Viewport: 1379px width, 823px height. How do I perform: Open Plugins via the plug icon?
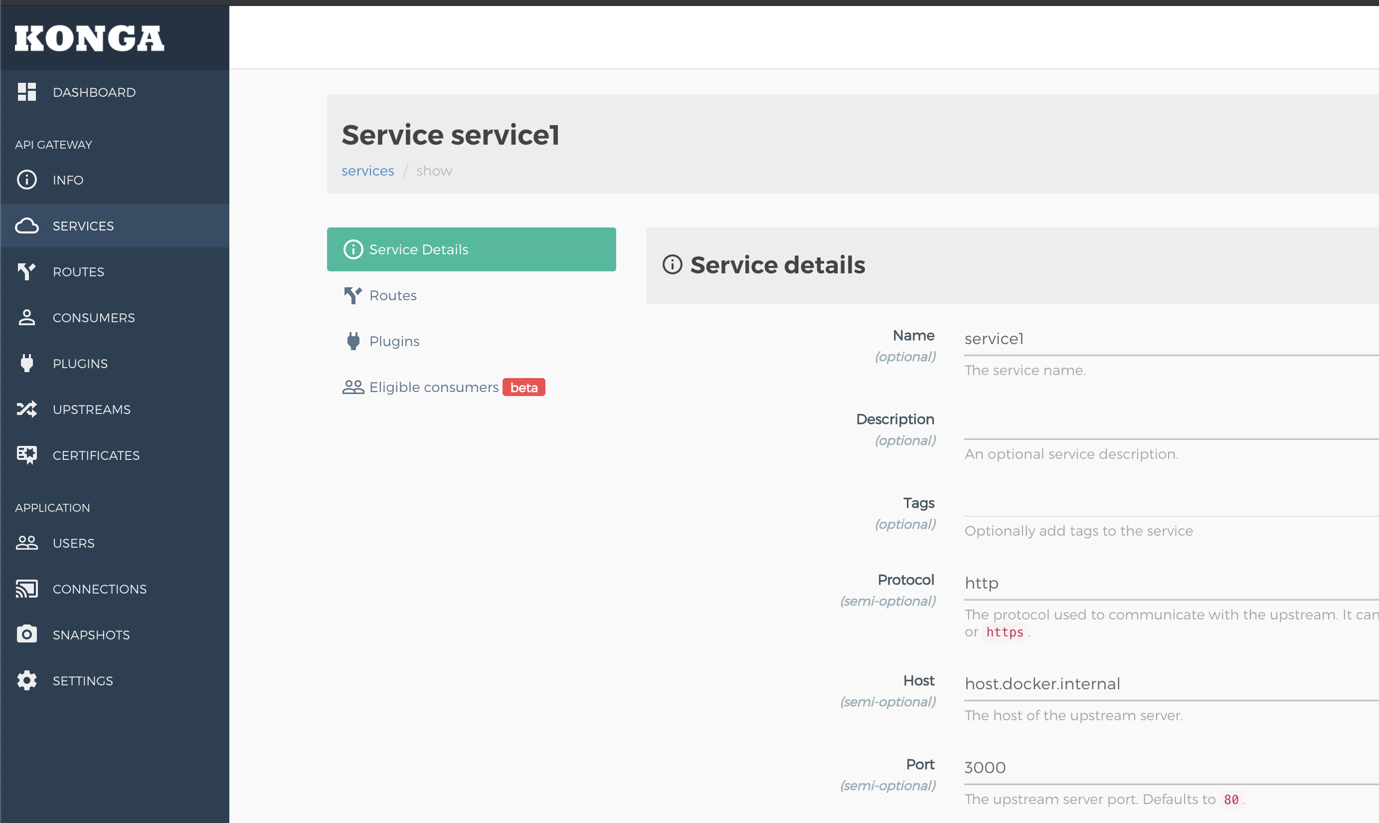point(26,363)
